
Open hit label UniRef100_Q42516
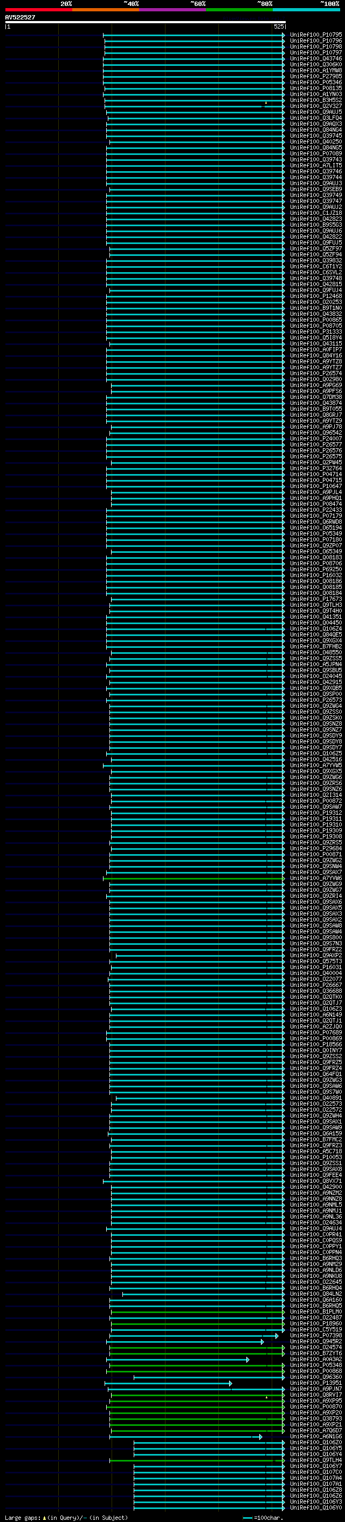pyautogui.click(x=316, y=759)
